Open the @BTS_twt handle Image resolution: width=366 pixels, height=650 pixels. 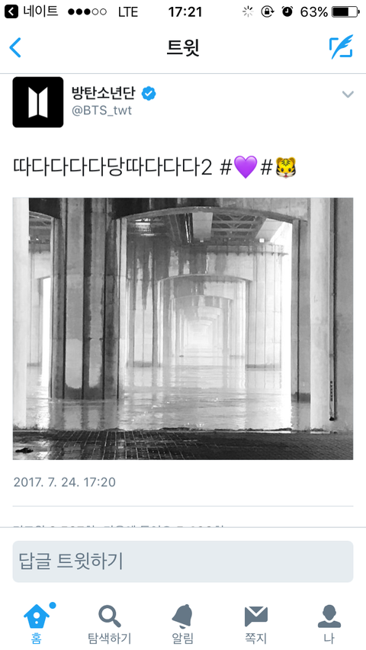(x=102, y=111)
